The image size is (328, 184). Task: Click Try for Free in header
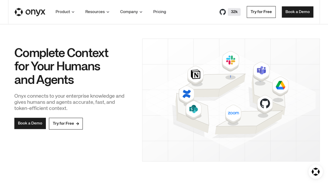pyautogui.click(x=261, y=12)
